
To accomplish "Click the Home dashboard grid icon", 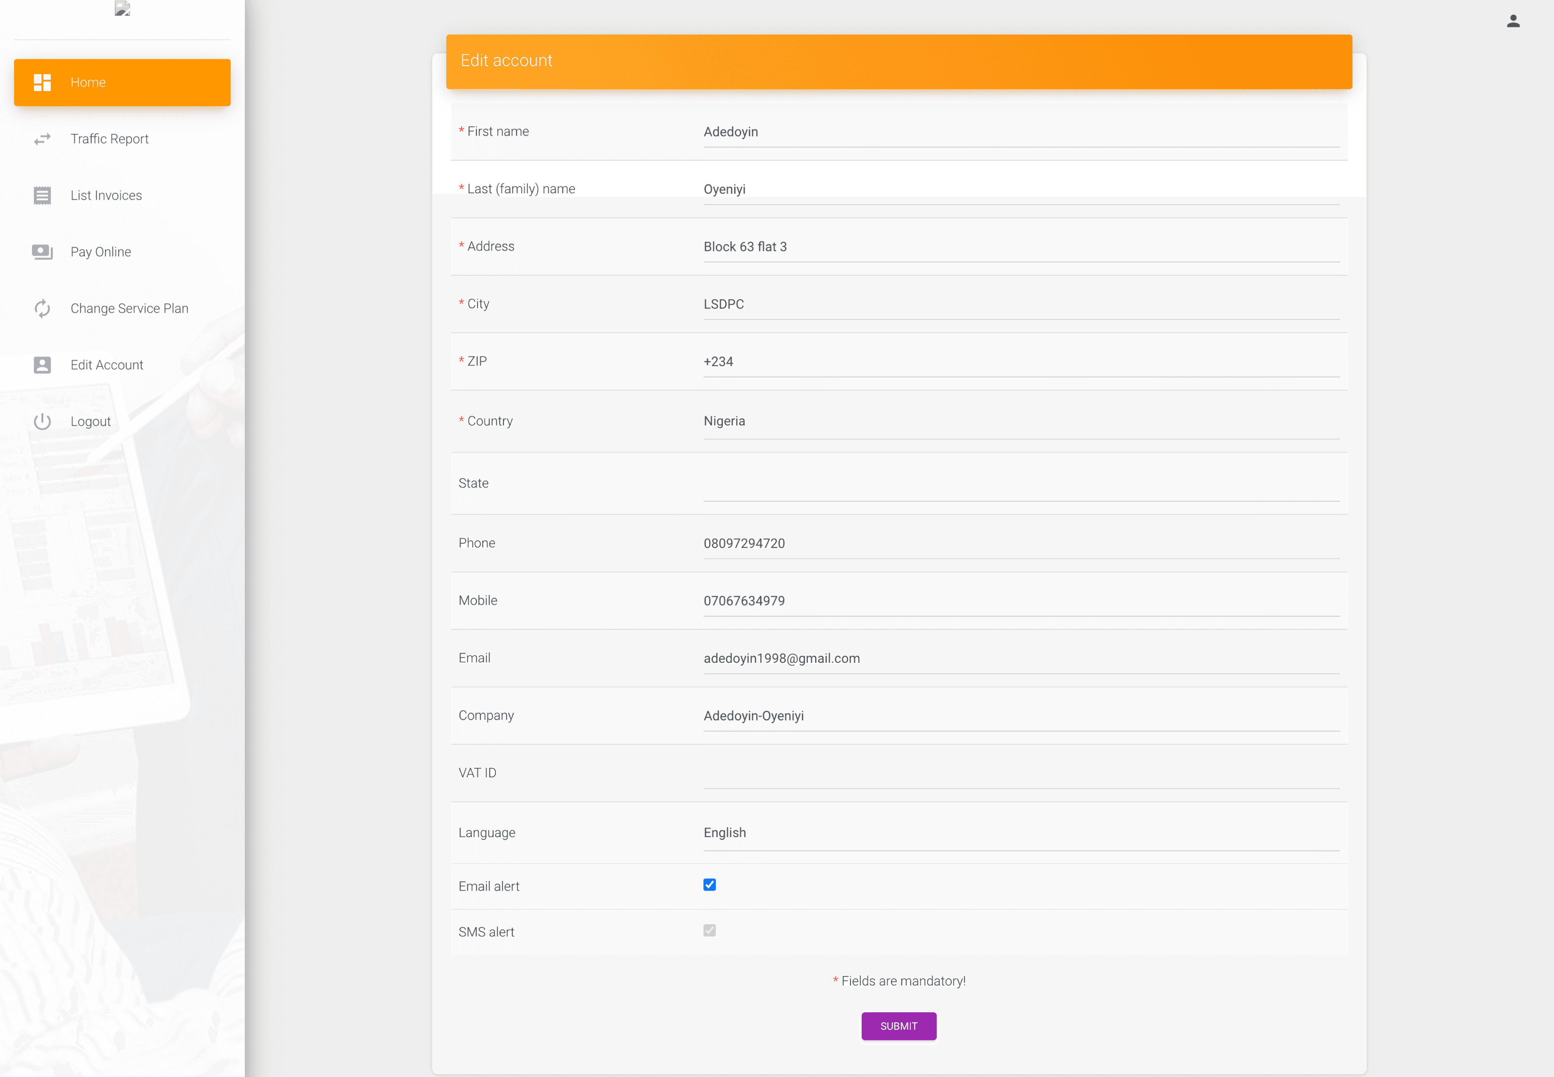I will [42, 82].
